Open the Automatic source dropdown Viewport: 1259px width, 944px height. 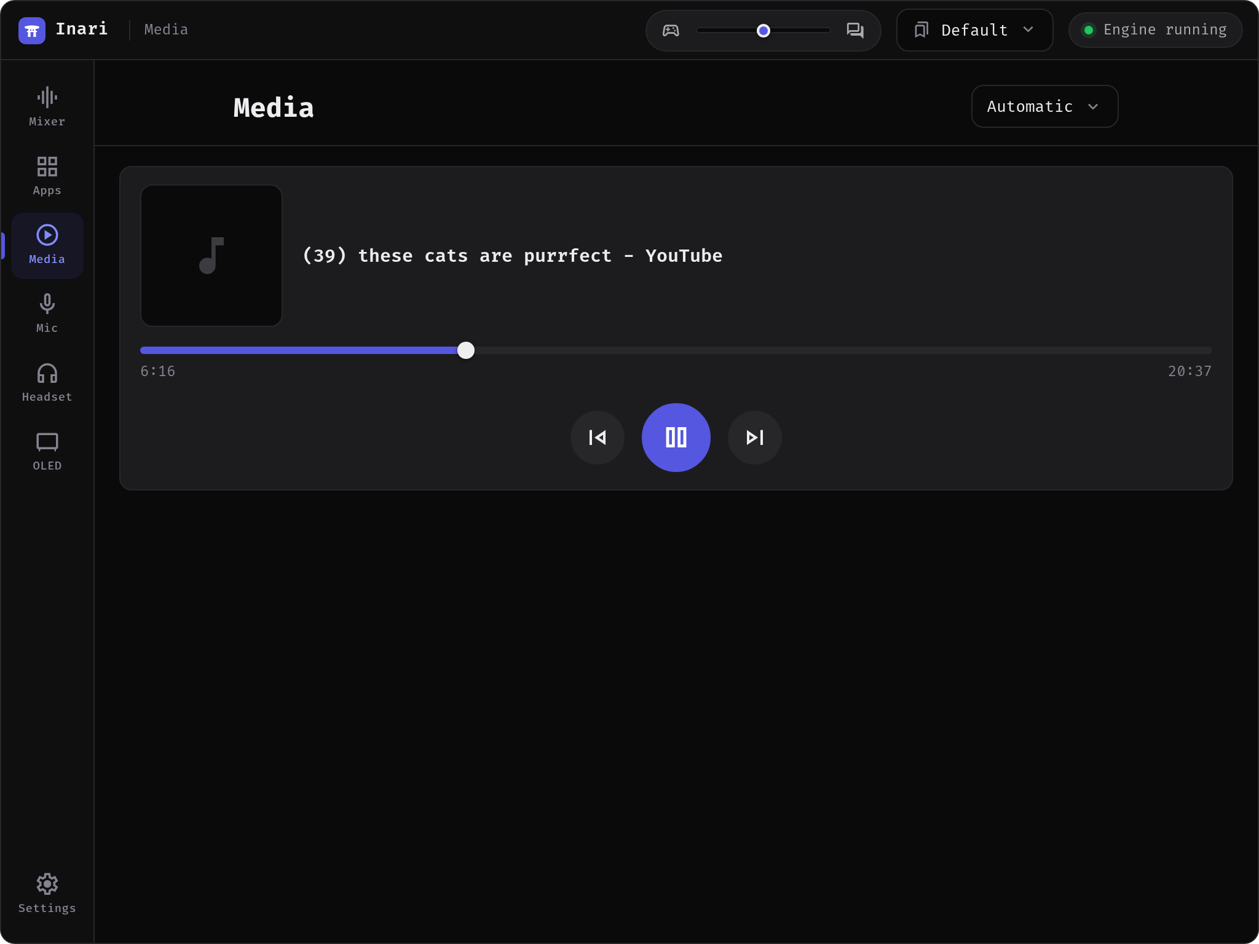point(1044,106)
